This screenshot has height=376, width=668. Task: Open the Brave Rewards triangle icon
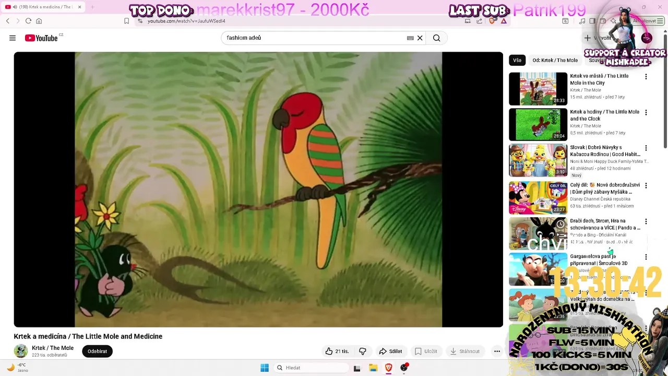(504, 21)
